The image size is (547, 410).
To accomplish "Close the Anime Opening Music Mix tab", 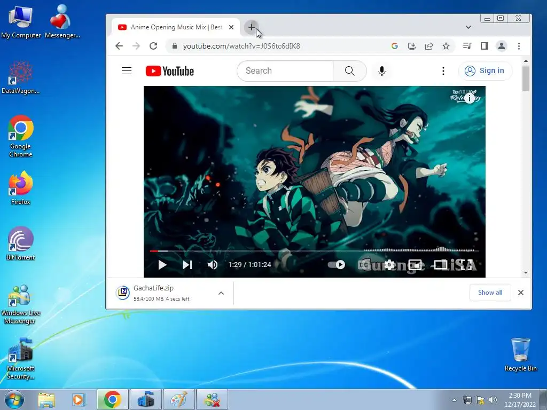I will coord(231,27).
